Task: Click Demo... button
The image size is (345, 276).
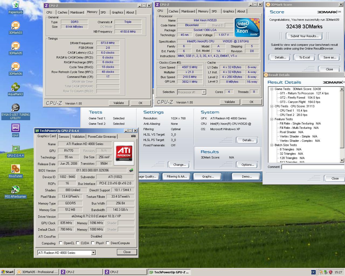Action: pos(247,177)
